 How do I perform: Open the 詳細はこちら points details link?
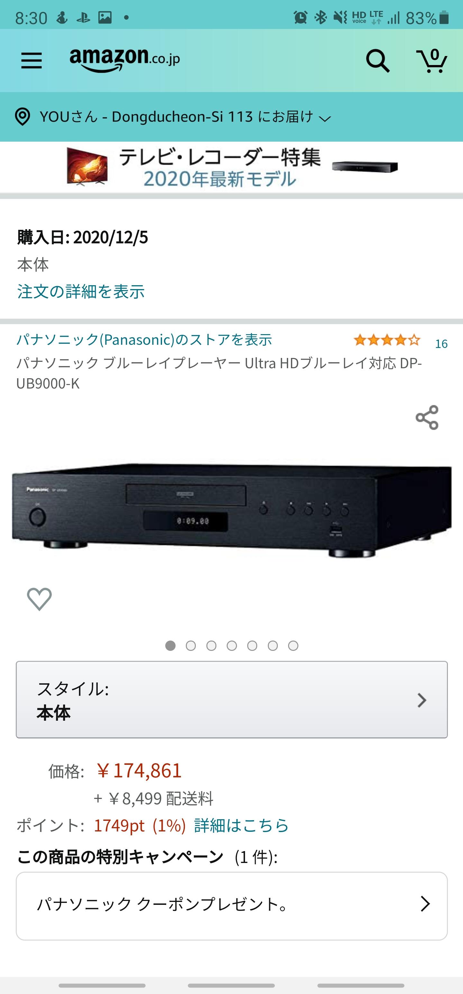(241, 825)
